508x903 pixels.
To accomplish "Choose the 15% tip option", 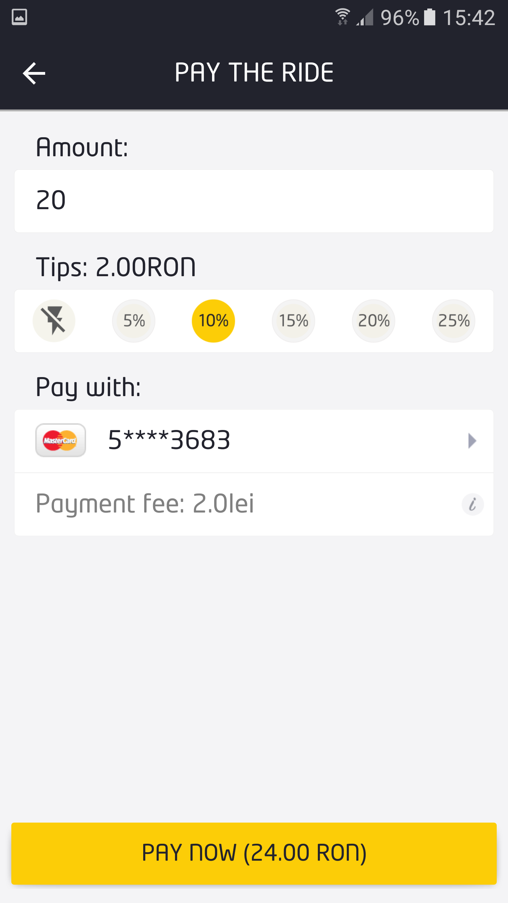I will (294, 321).
